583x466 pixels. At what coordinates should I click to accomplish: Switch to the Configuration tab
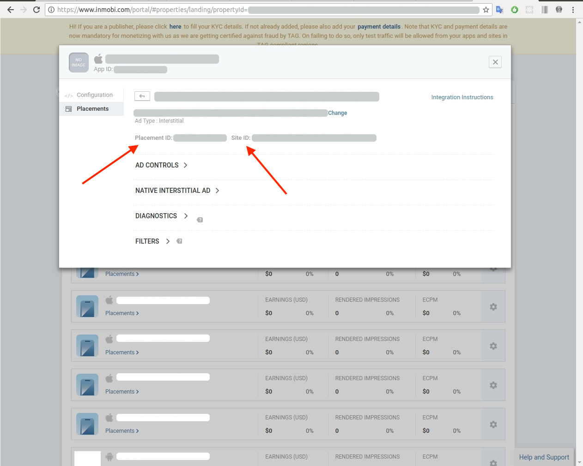coord(95,95)
